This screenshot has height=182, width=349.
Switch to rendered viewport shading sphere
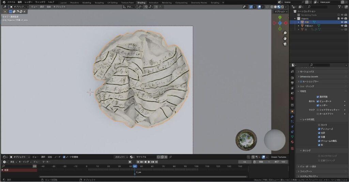point(282,7)
